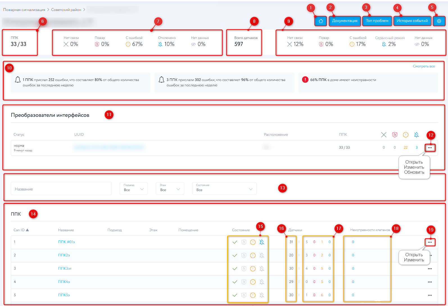This screenshot has height=306, width=448.
Task: Choose Обновить in the converter popup menu
Action: (x=414, y=172)
